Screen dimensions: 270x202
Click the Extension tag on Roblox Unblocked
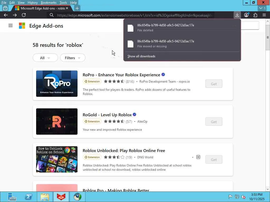92,157
